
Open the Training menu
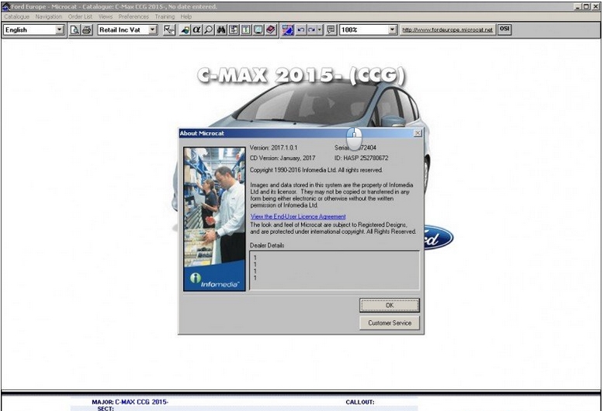[x=165, y=16]
